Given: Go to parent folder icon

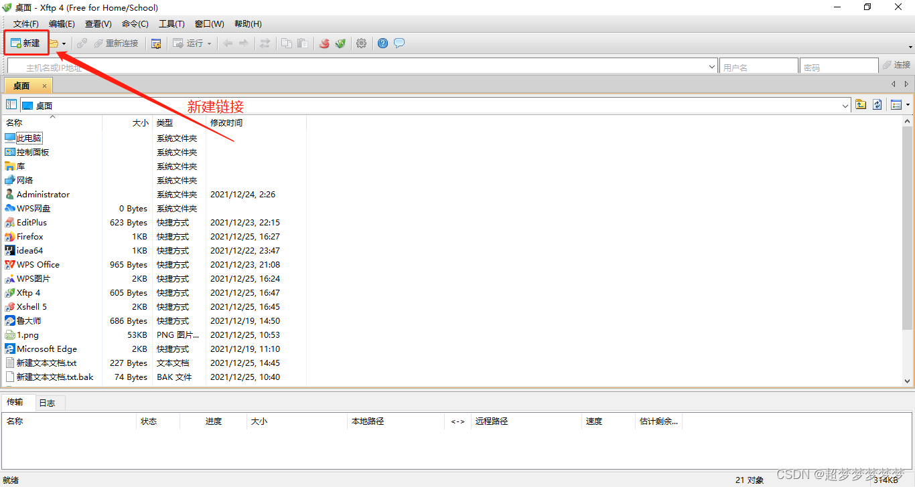Looking at the screenshot, I should (861, 104).
